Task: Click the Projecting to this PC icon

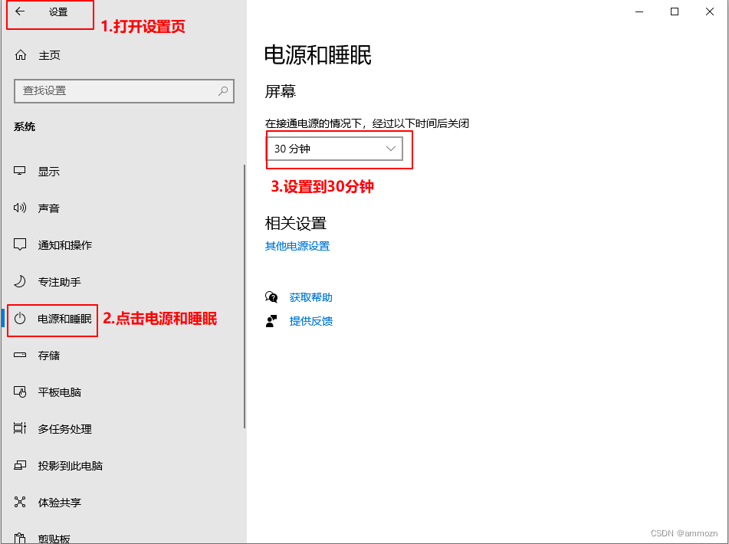Action: [x=19, y=465]
